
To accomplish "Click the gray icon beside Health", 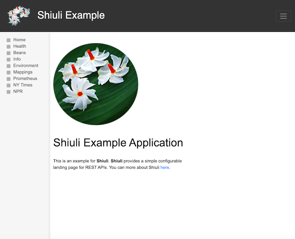I will point(8,46).
